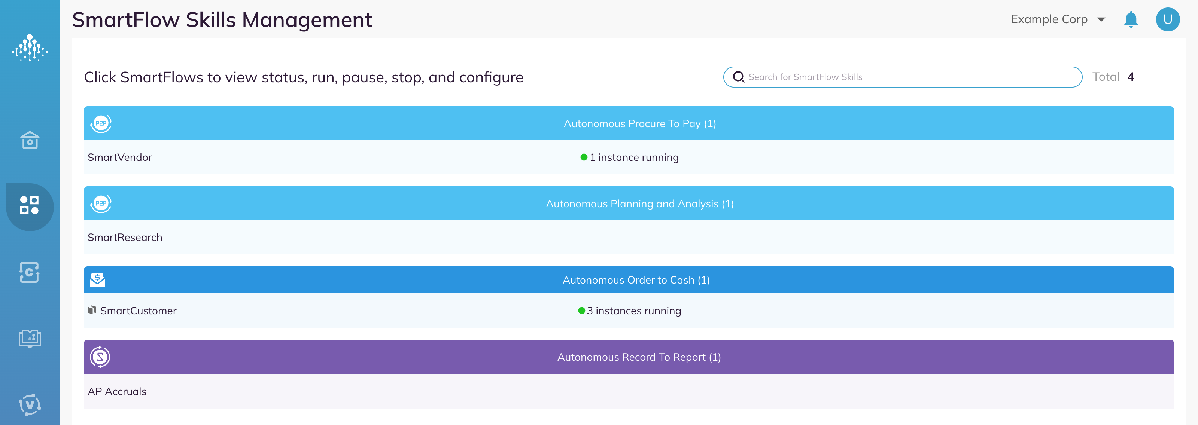Open the bracketed C icon in the sidebar
1198x425 pixels.
tap(30, 272)
